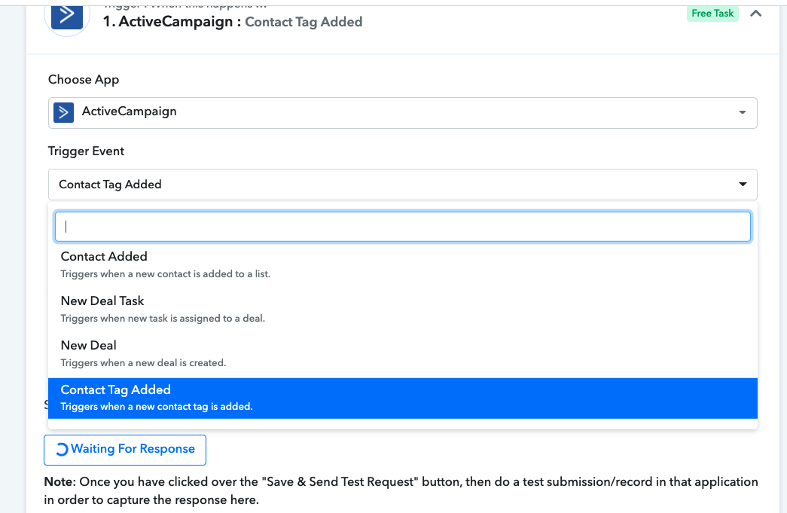Click the description 'Triggers when a new deal is created.'
Viewport: 787px width, 513px height.
click(143, 363)
